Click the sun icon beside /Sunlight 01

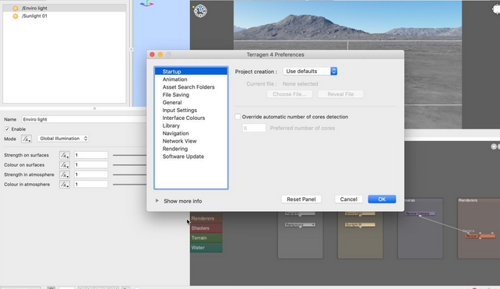16,16
